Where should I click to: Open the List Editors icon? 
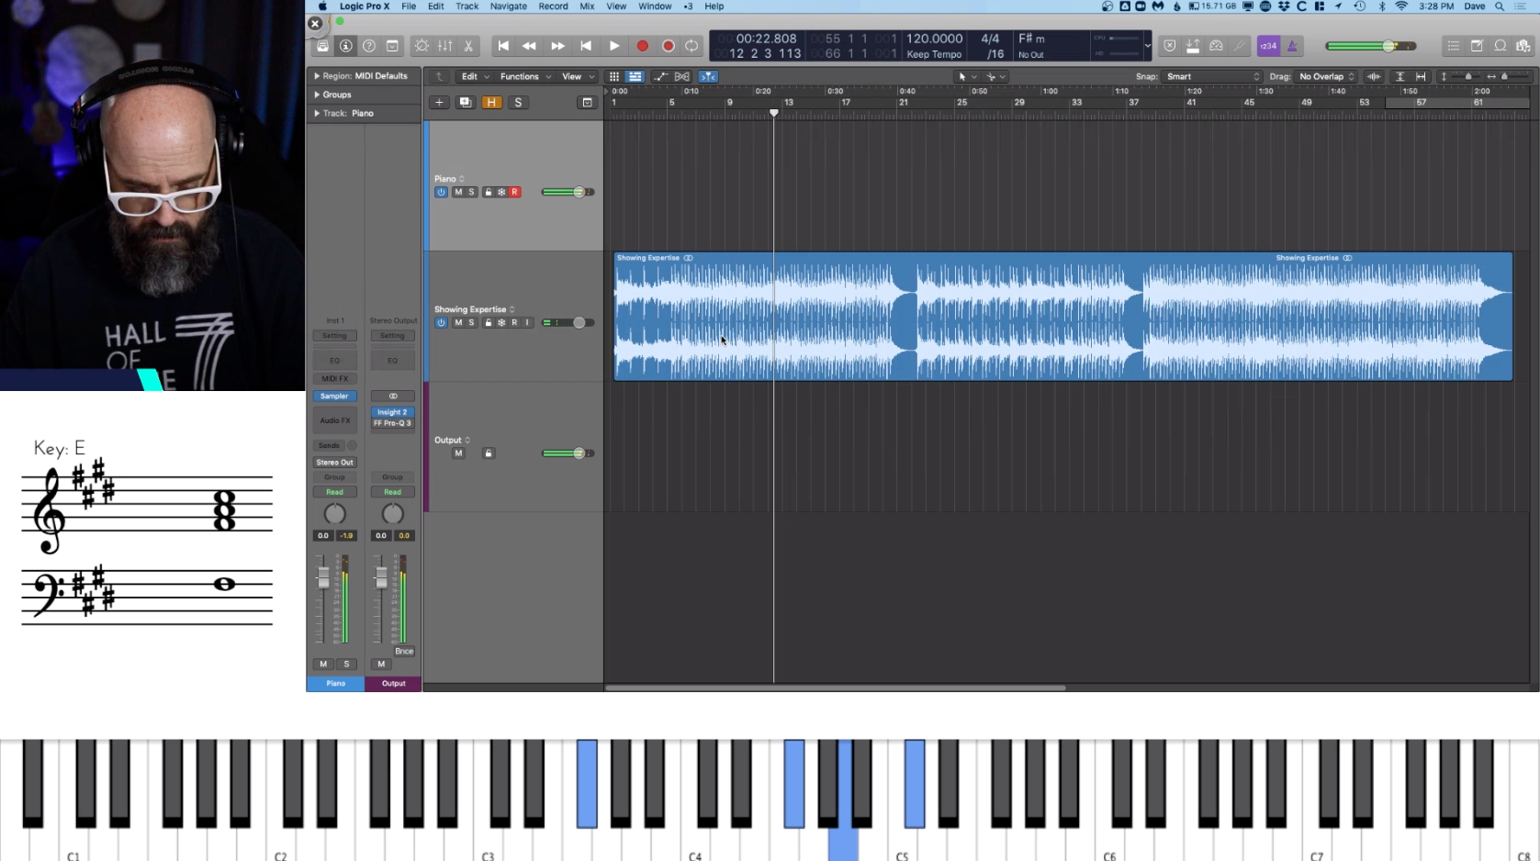[1454, 46]
